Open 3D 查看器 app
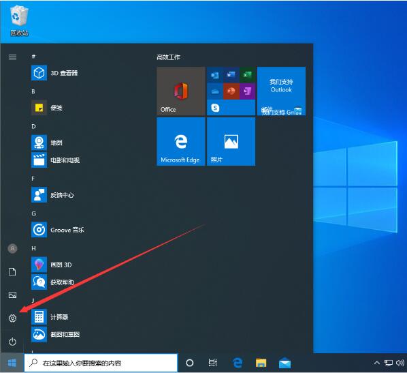 (x=54, y=73)
